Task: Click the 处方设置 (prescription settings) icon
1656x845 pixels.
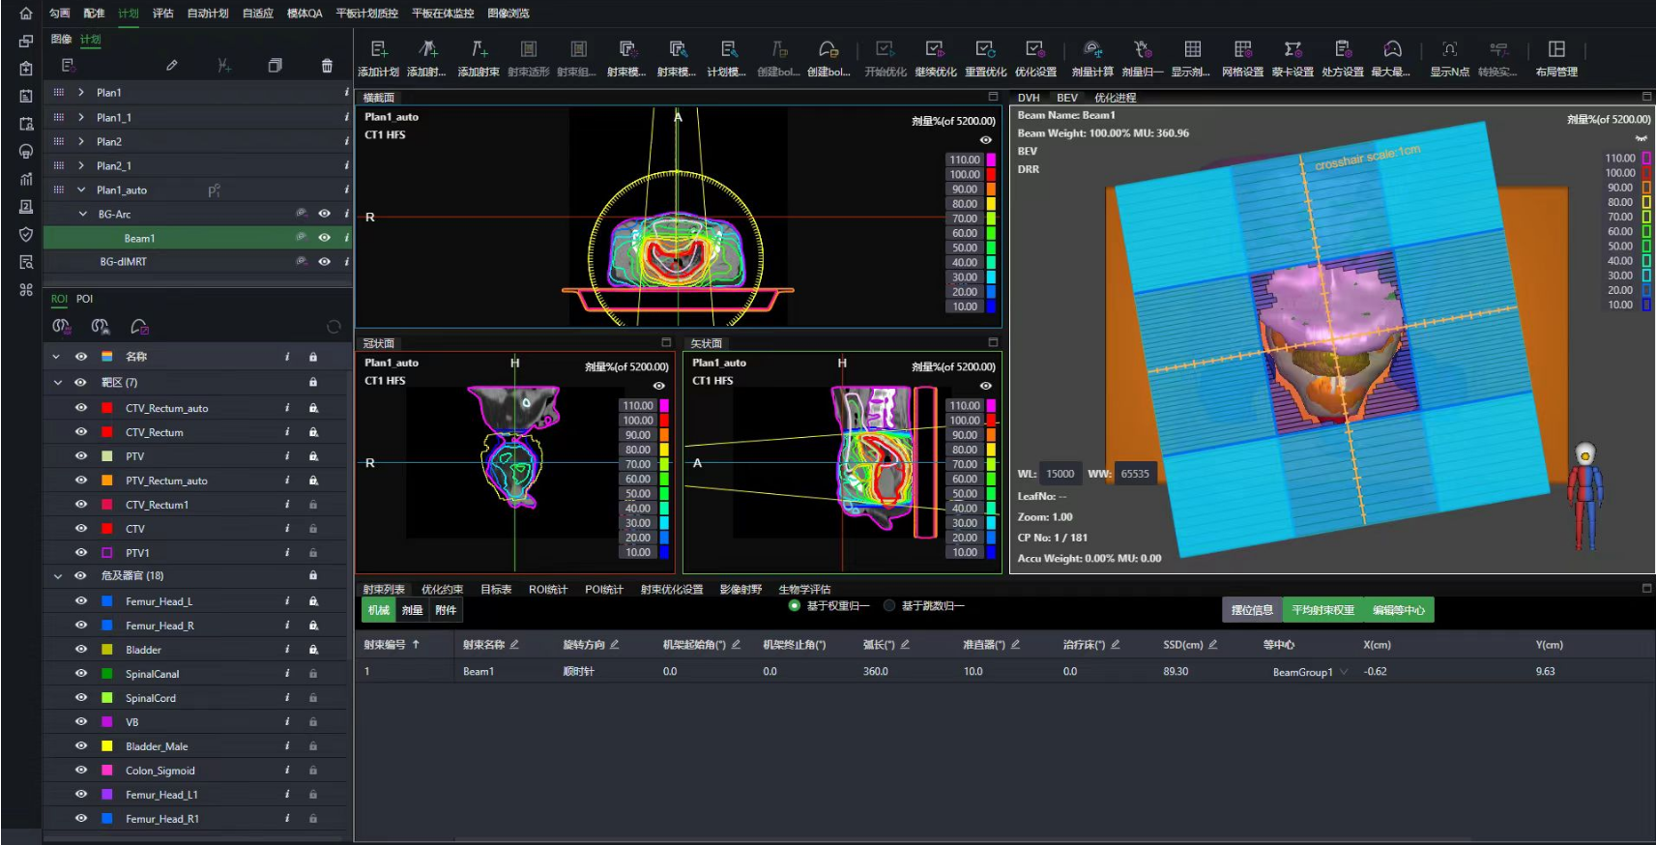Action: (x=1343, y=50)
